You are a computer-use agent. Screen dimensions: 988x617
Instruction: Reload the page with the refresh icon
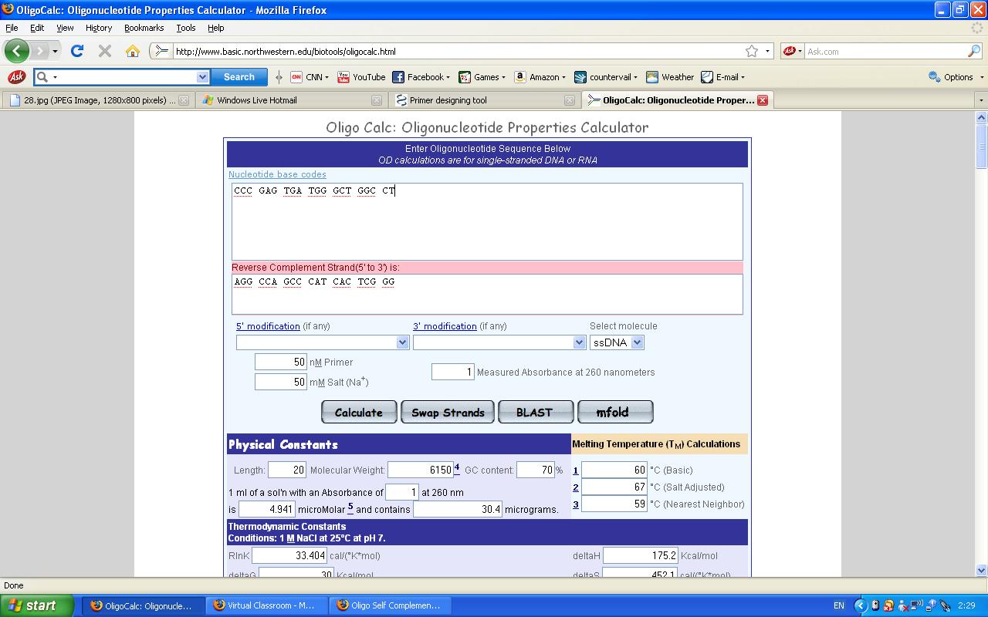click(76, 51)
